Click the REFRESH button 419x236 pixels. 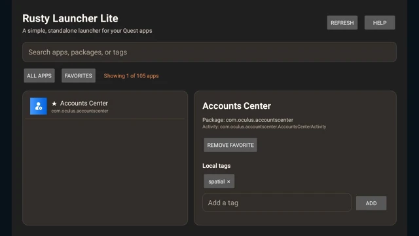coord(342,23)
